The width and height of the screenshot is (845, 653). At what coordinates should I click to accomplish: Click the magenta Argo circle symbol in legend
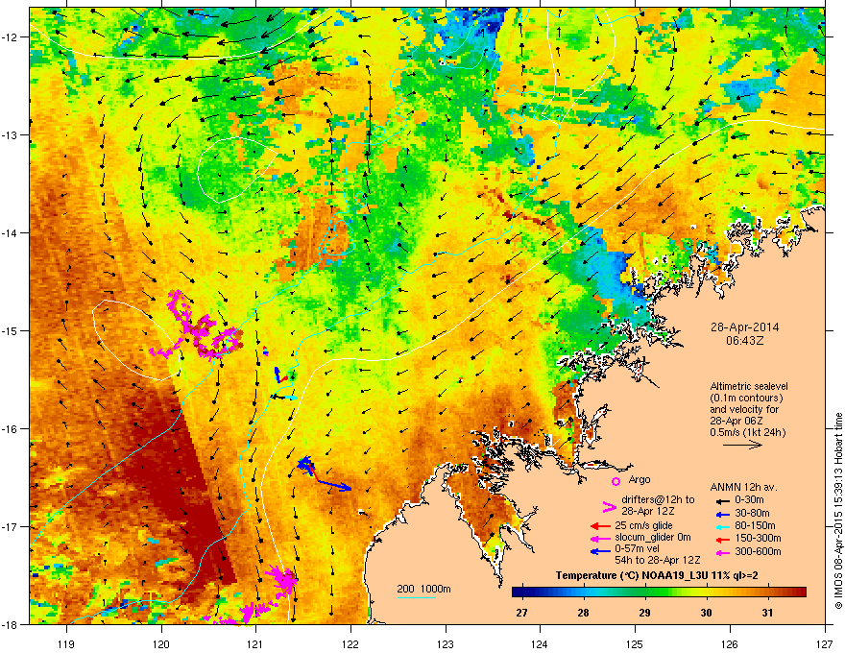coord(616,482)
